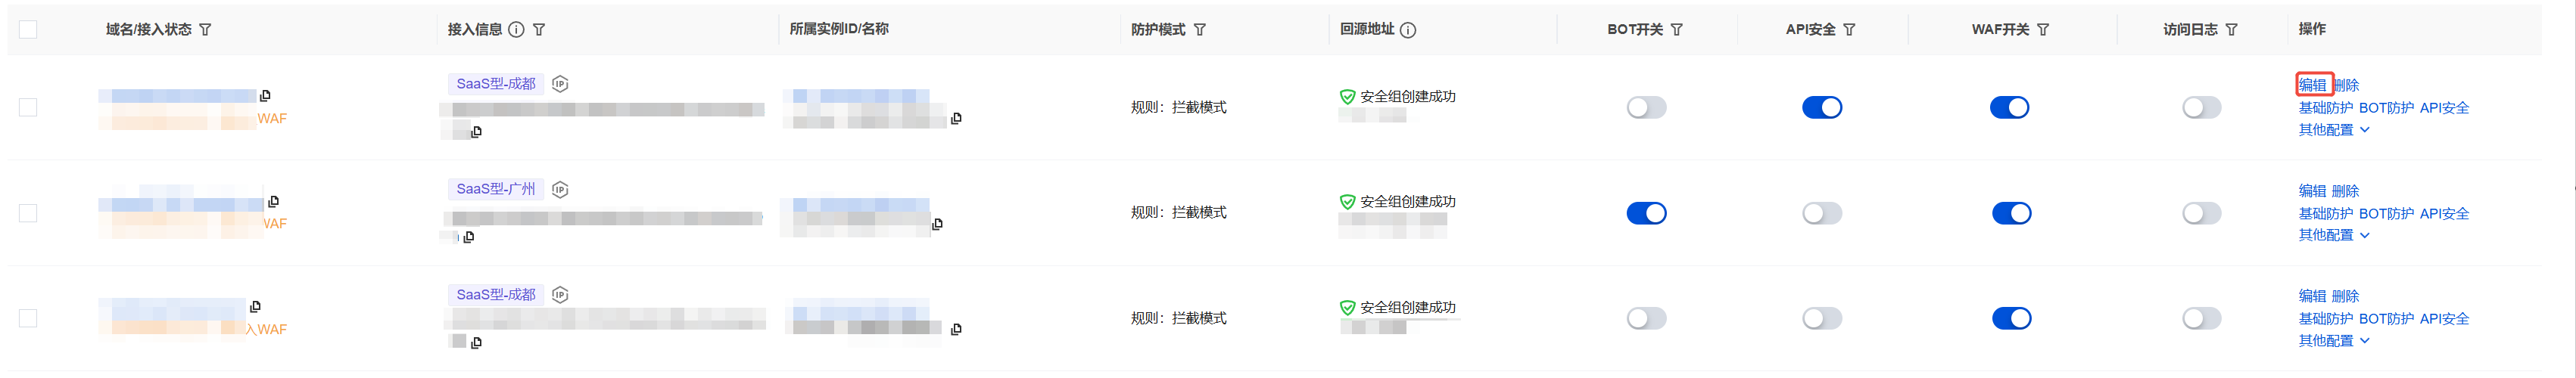Viewport: 2576px width, 378px height.
Task: Expand 其他配置 in the second row
Action: [2334, 235]
